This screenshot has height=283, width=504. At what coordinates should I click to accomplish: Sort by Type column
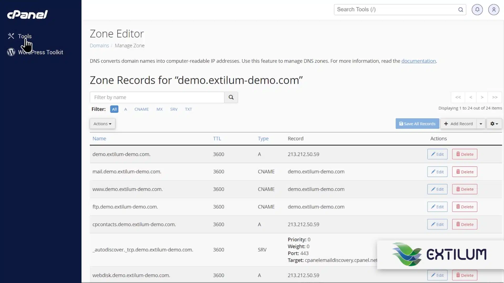tap(263, 139)
